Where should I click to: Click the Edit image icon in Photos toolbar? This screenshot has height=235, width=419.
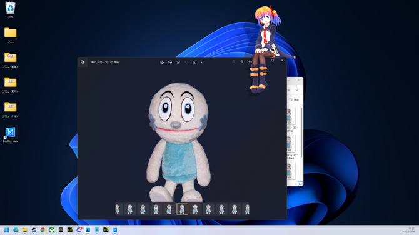(x=162, y=62)
